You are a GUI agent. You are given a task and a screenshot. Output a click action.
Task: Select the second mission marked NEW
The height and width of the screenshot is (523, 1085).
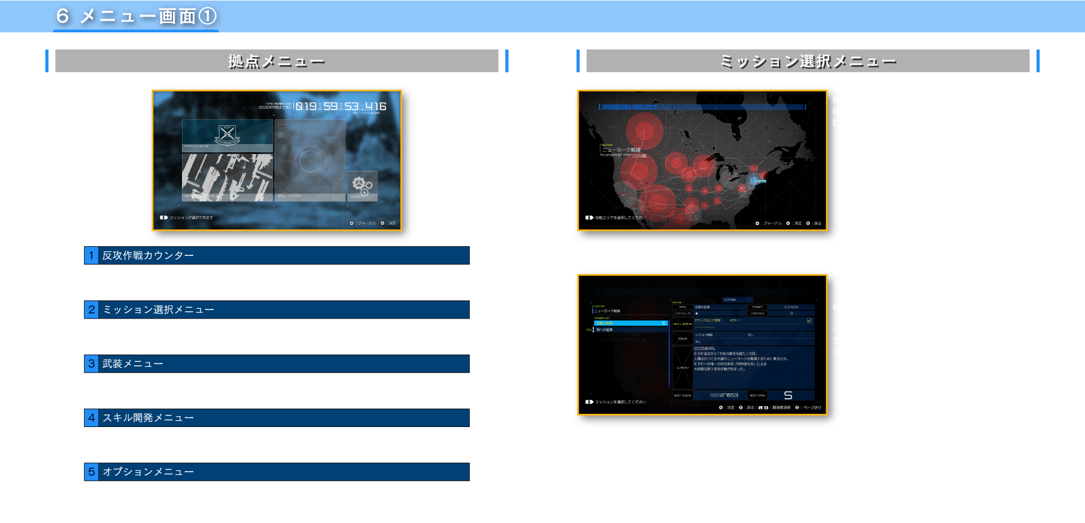pyautogui.click(x=630, y=330)
